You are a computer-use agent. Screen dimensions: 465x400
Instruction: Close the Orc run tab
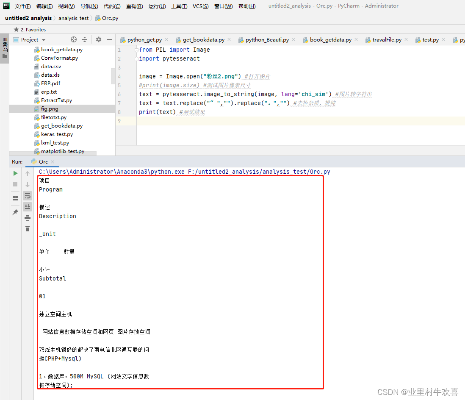click(x=53, y=162)
